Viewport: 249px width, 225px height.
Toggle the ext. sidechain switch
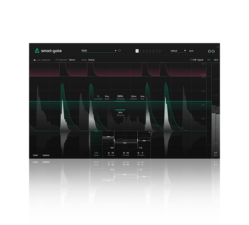click(34, 60)
